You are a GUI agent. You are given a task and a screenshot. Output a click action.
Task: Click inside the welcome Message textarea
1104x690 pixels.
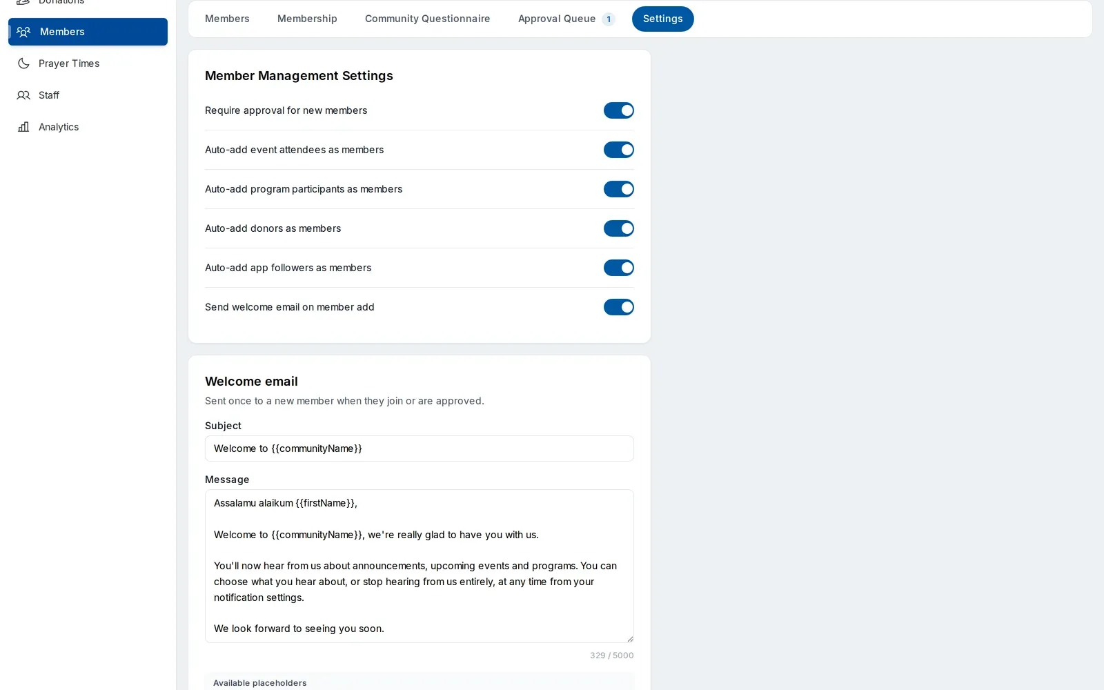pyautogui.click(x=420, y=566)
